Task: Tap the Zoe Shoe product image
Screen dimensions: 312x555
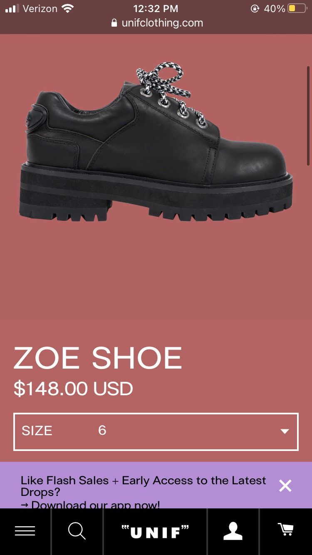Action: 156,142
